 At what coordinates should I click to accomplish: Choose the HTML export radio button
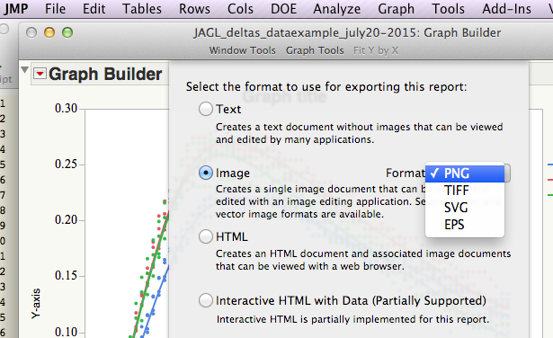[206, 236]
